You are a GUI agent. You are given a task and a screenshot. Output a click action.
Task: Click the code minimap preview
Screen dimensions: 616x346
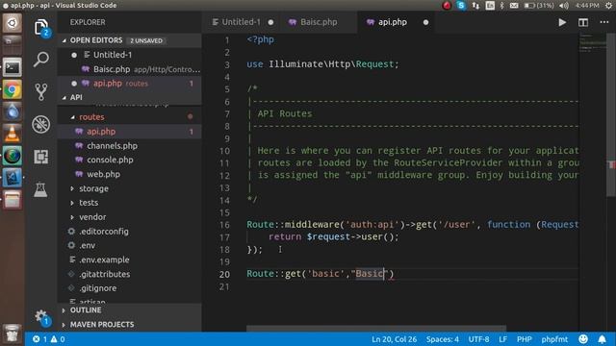[593, 42]
